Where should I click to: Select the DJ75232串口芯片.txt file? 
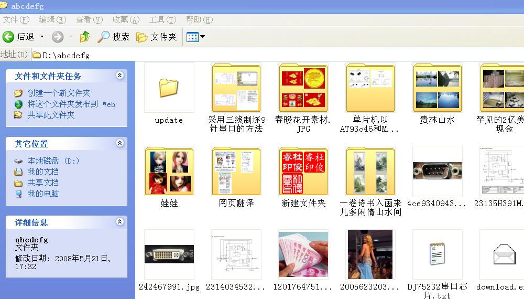(x=437, y=254)
